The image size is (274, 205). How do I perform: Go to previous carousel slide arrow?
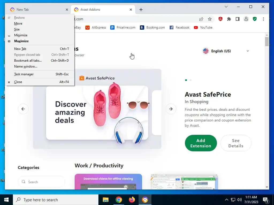pyautogui.click(x=23, y=109)
